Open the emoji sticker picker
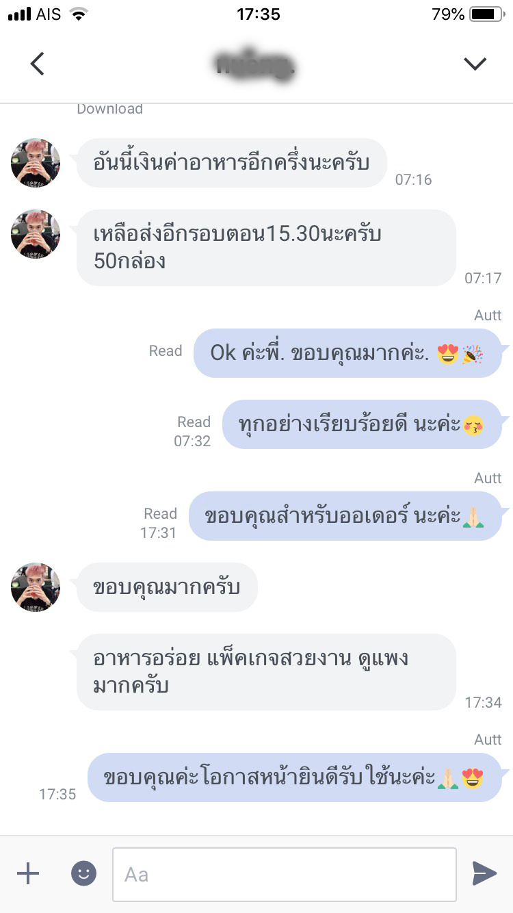 point(83,873)
